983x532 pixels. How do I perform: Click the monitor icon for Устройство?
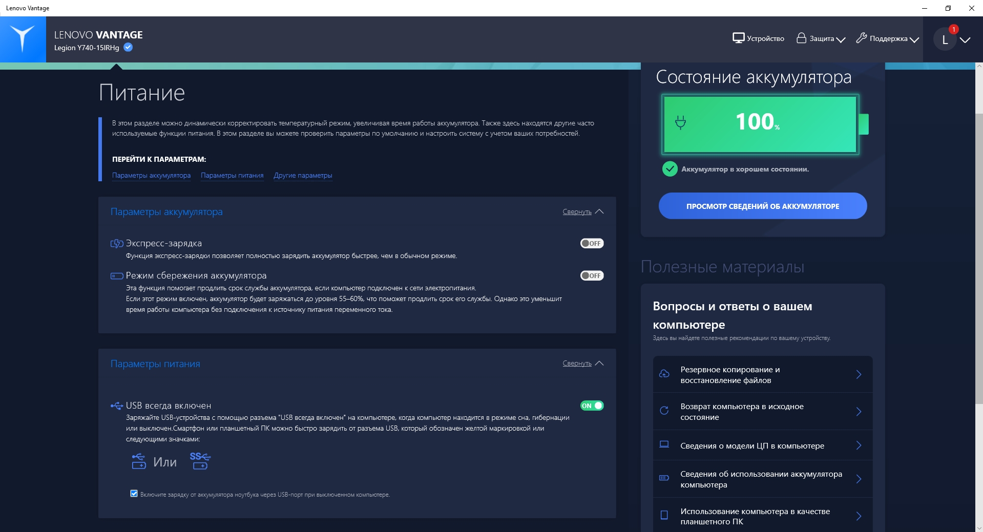(738, 38)
